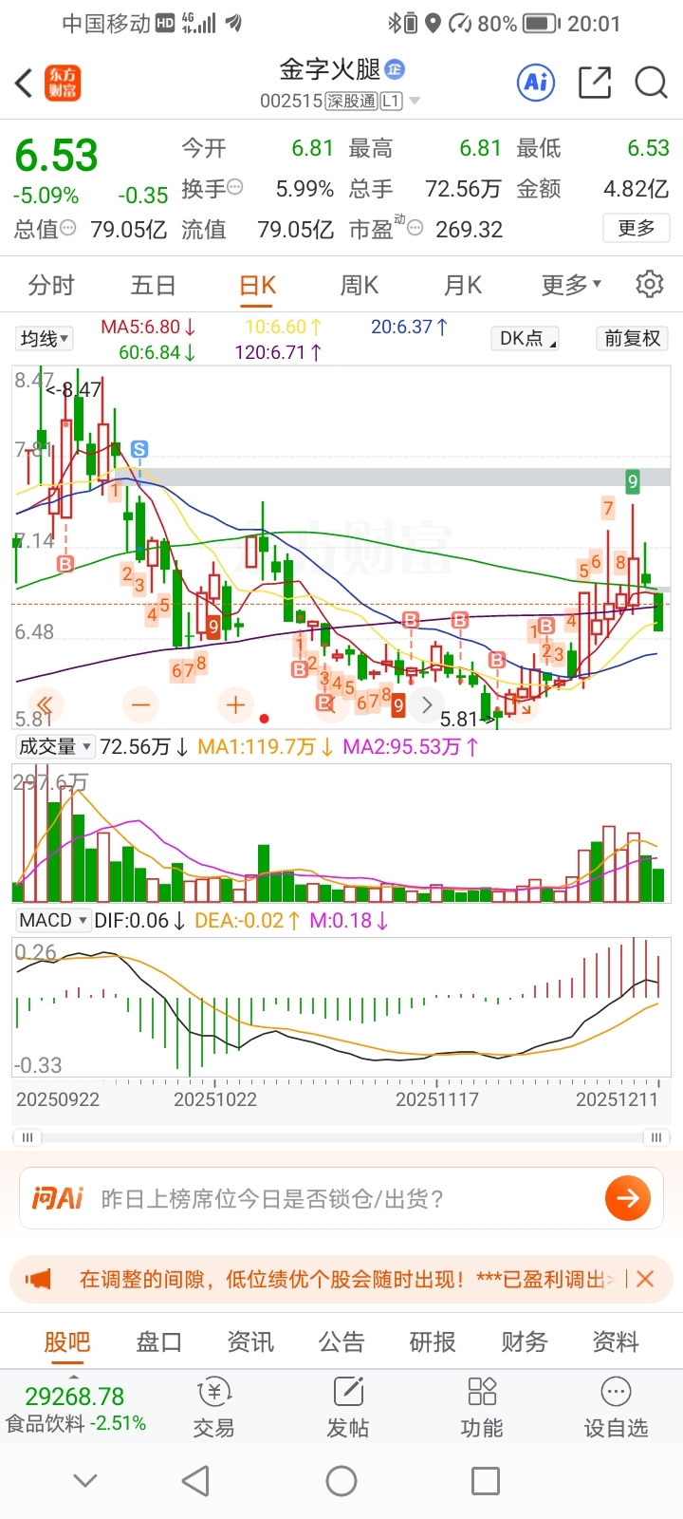Open 资讯 tab
The width and height of the screenshot is (683, 1519).
250,1341
